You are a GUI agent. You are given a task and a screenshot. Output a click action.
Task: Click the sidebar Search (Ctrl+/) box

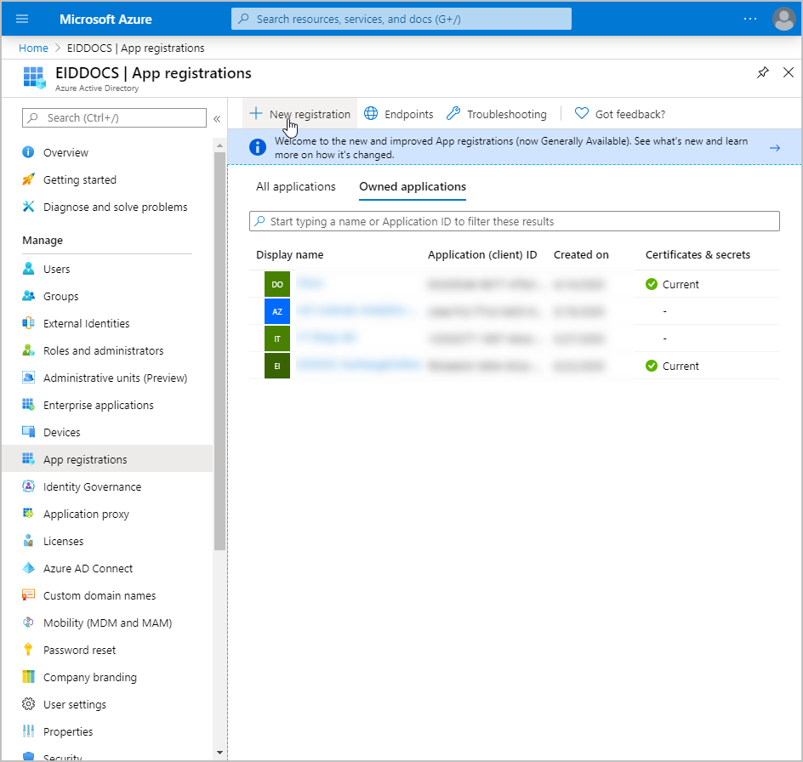pyautogui.click(x=114, y=118)
